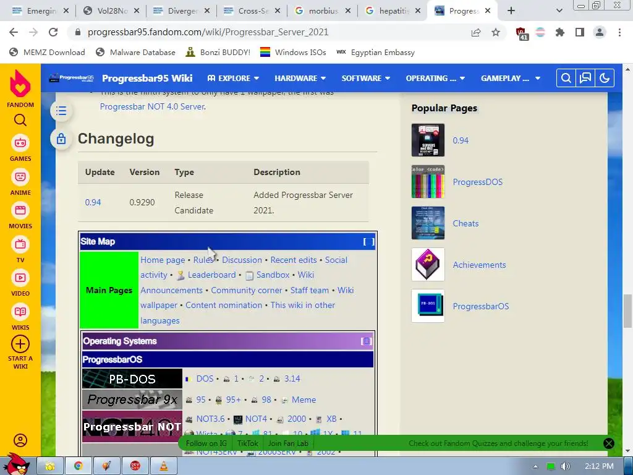Click the Fandom heart logo

(20, 83)
